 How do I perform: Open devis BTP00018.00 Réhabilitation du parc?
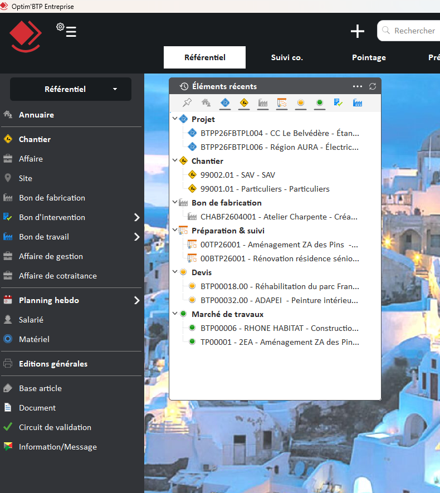(x=280, y=286)
